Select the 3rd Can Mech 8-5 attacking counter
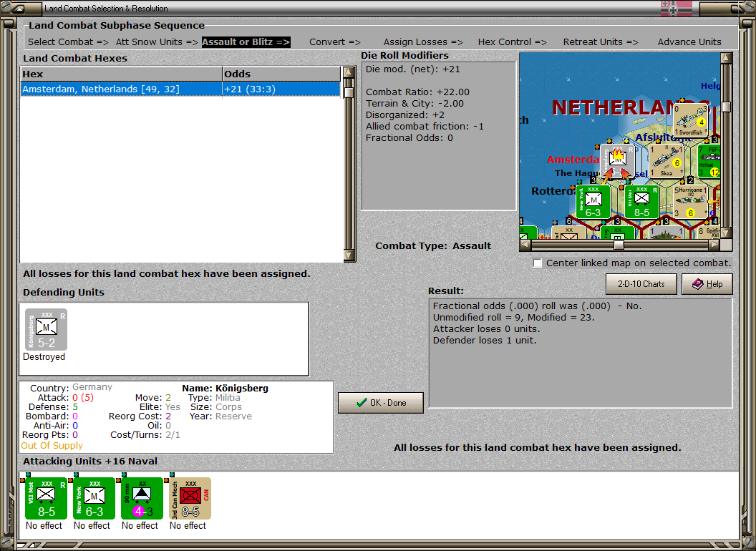The width and height of the screenshot is (756, 551). [190, 499]
